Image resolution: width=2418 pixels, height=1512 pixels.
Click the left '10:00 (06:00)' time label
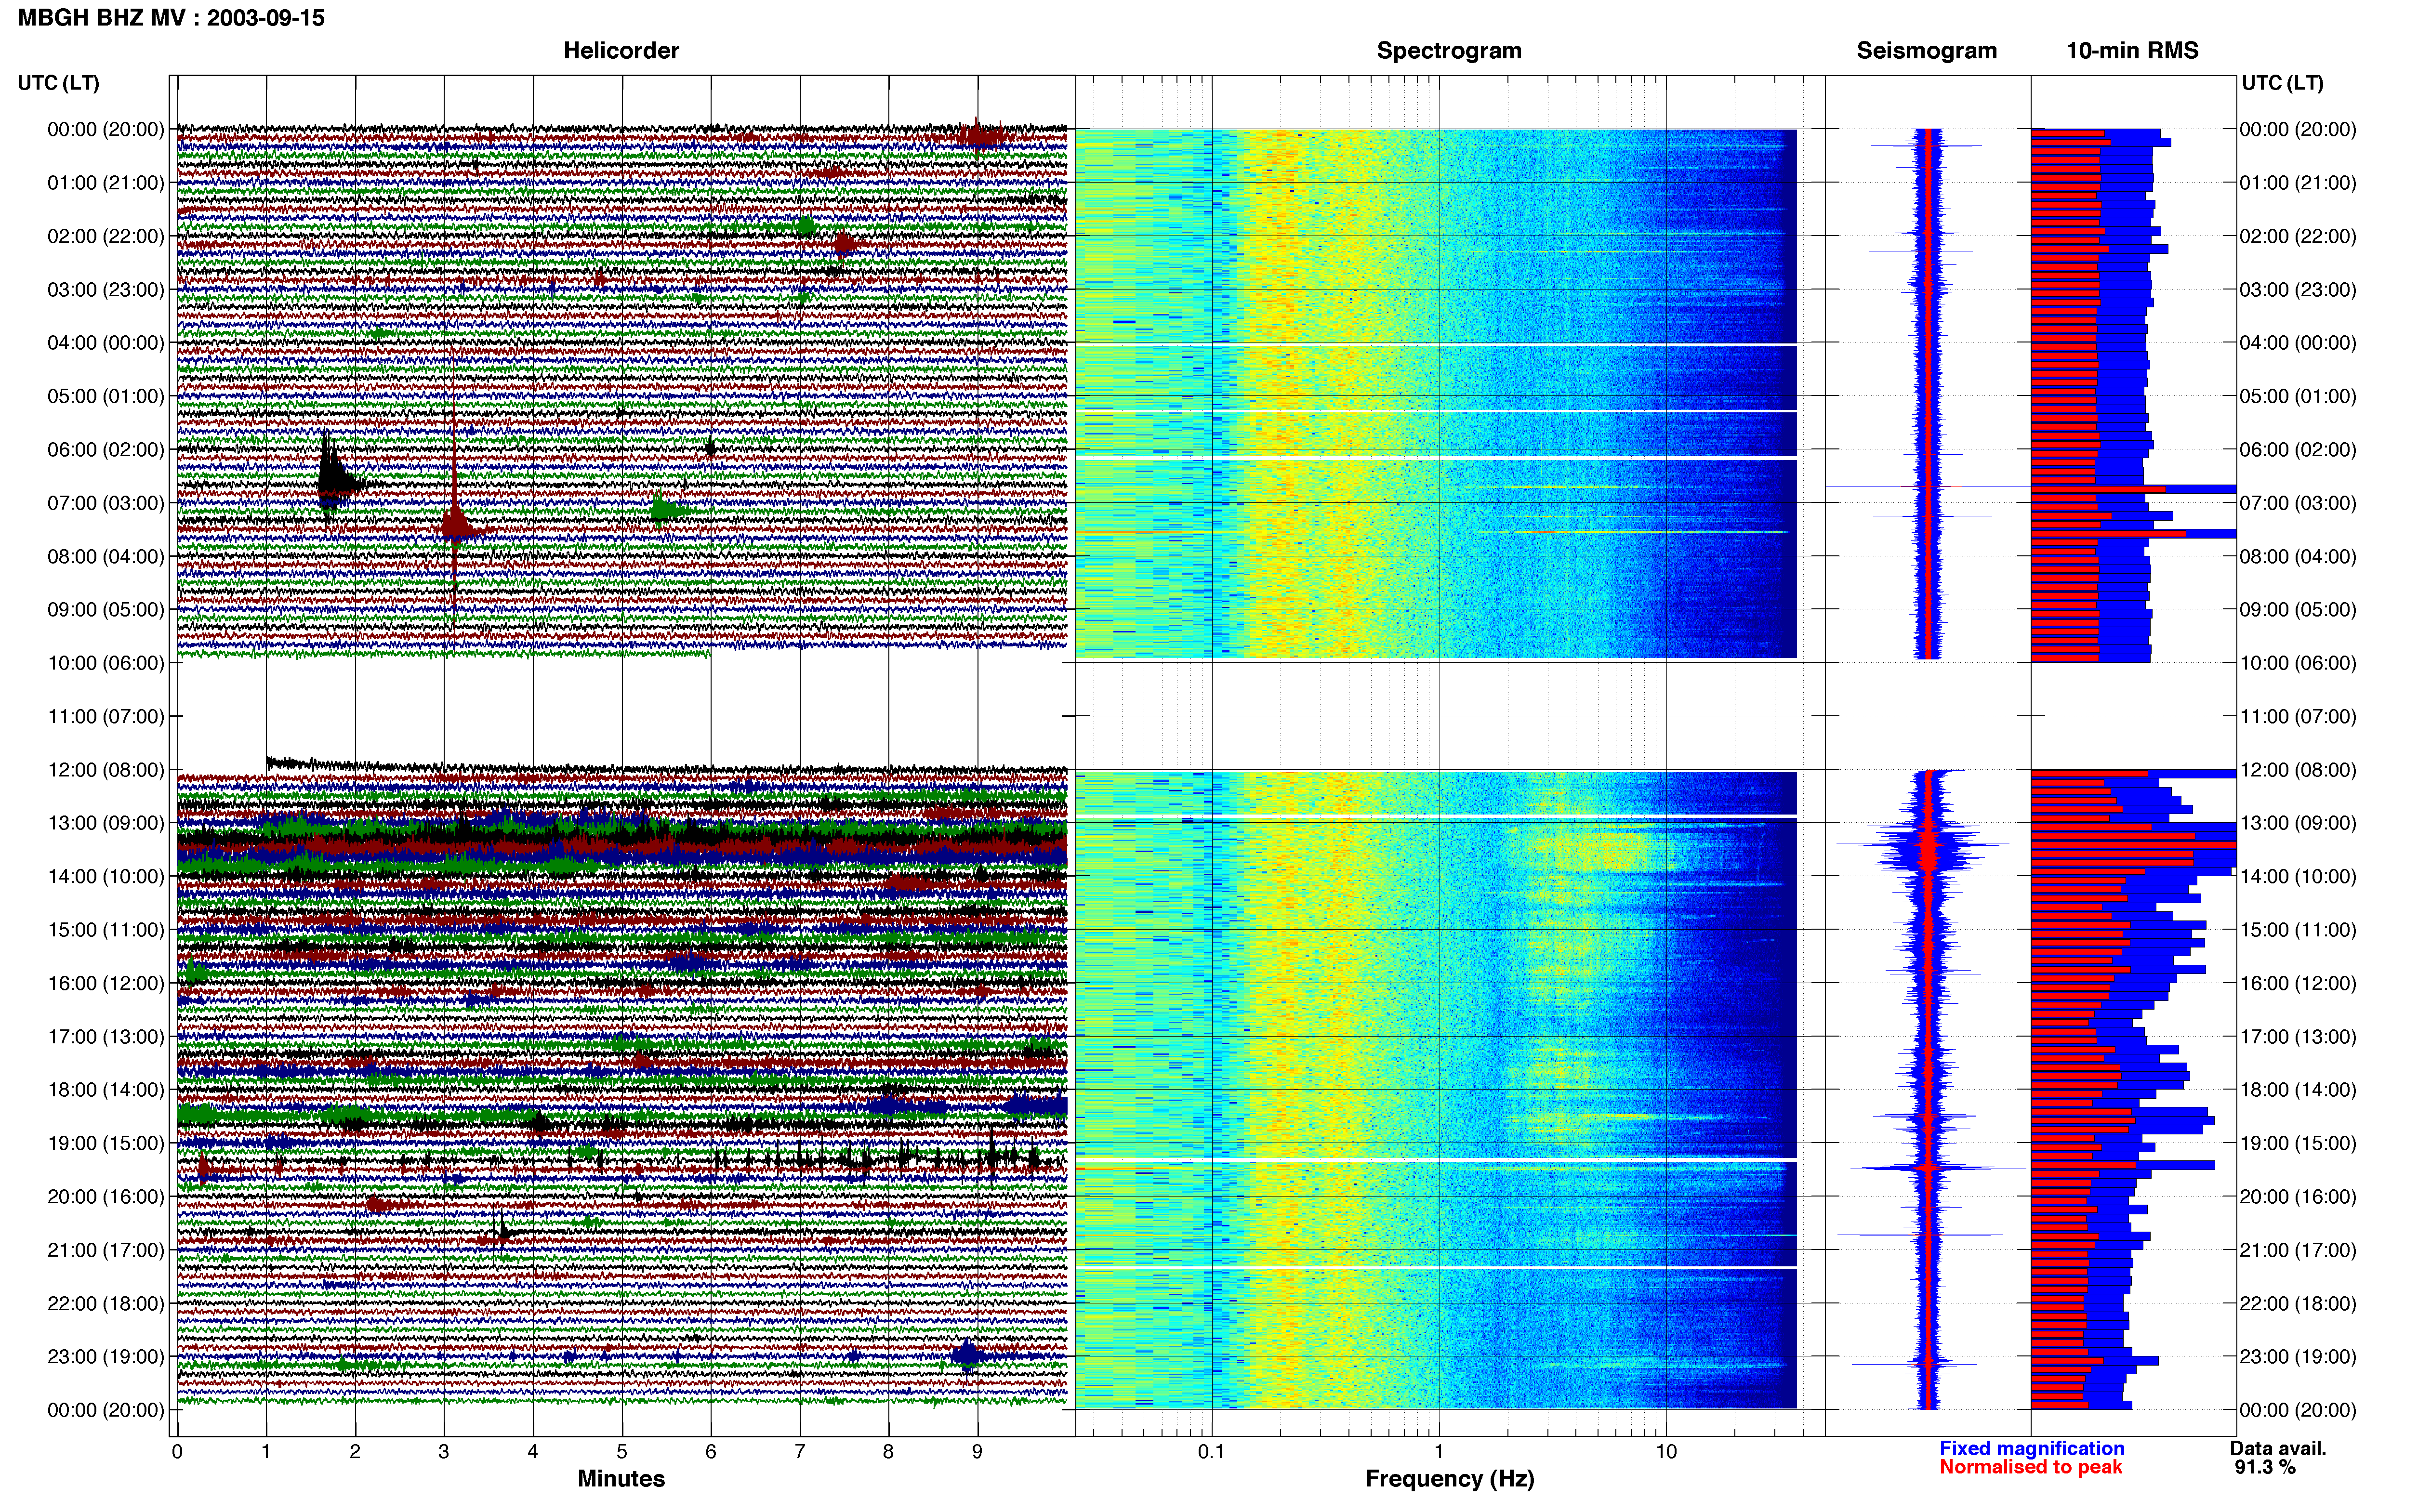(106, 662)
